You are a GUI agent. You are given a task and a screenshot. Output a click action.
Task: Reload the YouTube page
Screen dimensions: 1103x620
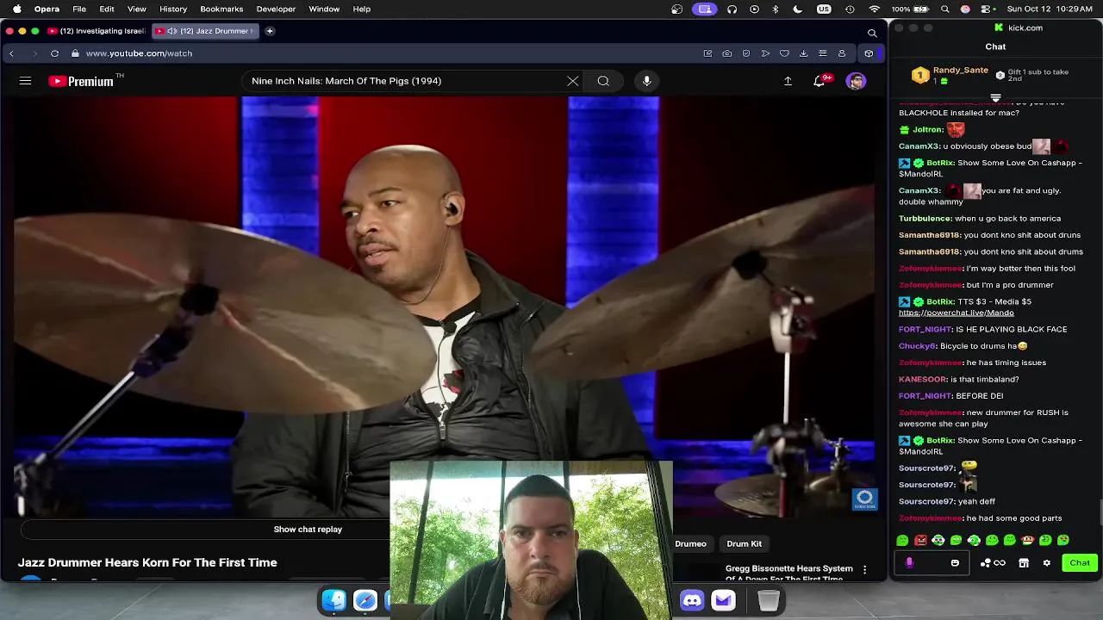click(x=54, y=53)
